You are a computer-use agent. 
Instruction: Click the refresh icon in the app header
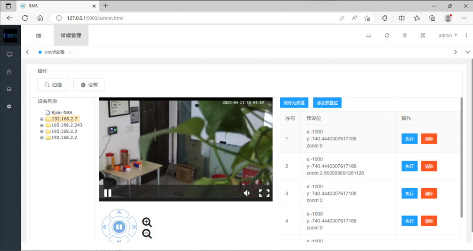pyautogui.click(x=387, y=36)
